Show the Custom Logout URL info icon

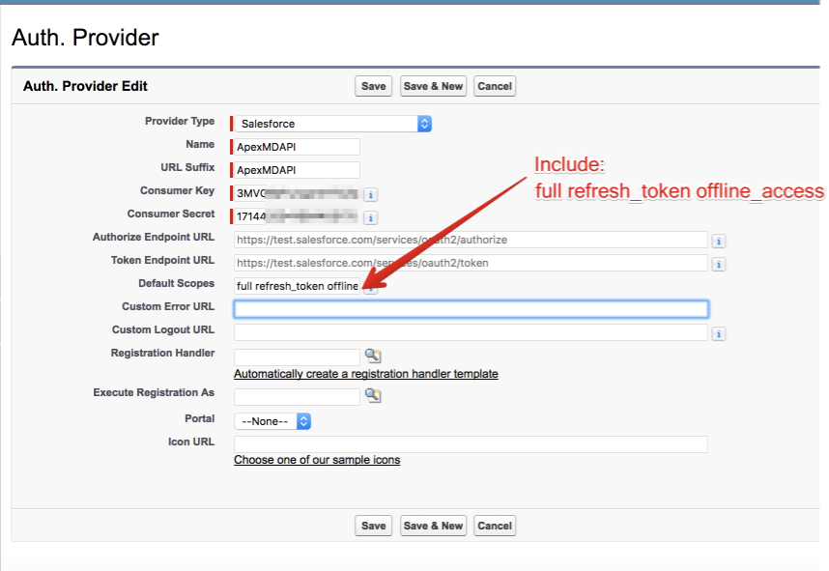click(x=719, y=333)
